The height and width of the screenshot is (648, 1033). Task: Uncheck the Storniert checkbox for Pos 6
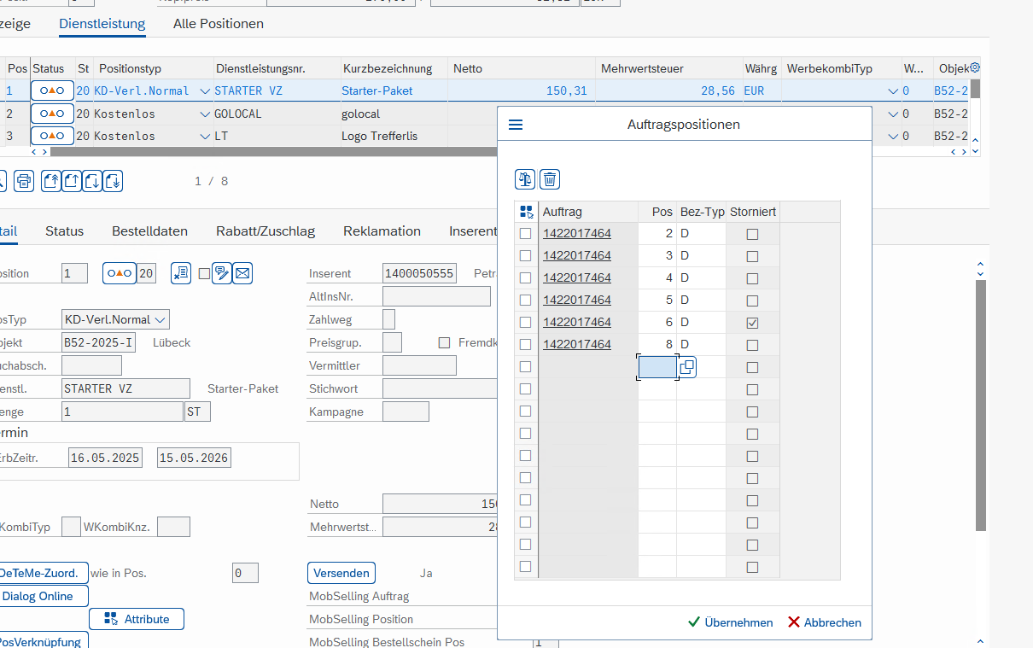(752, 323)
